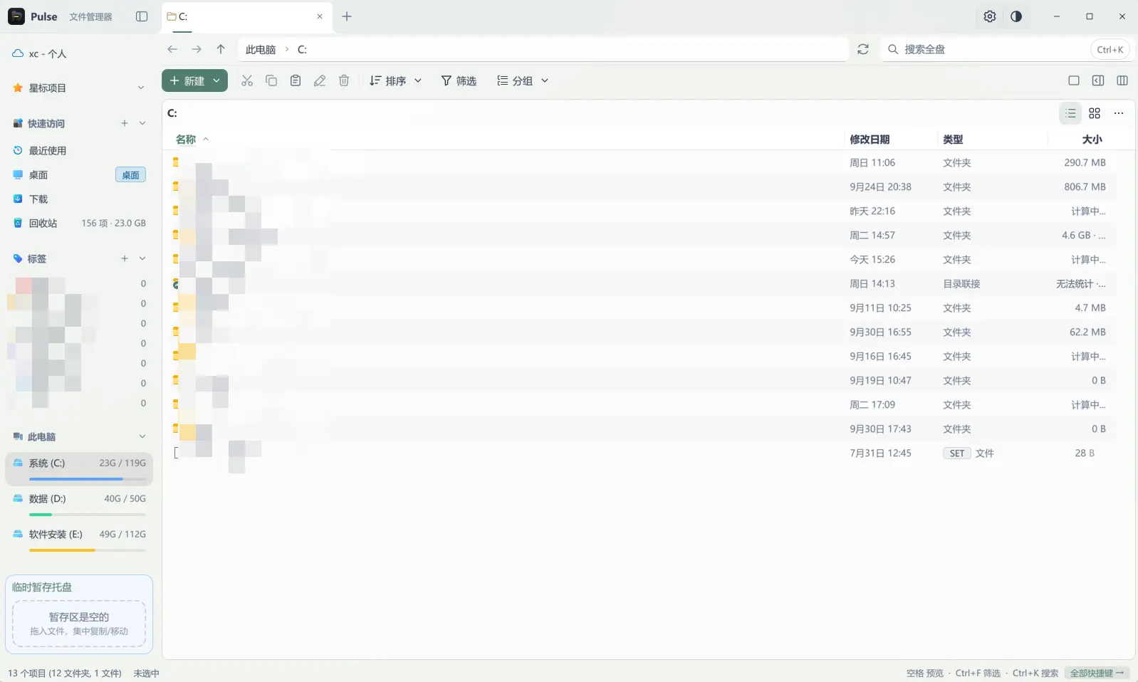This screenshot has width=1138, height=682.
Task: Refresh the current folder
Action: click(863, 49)
